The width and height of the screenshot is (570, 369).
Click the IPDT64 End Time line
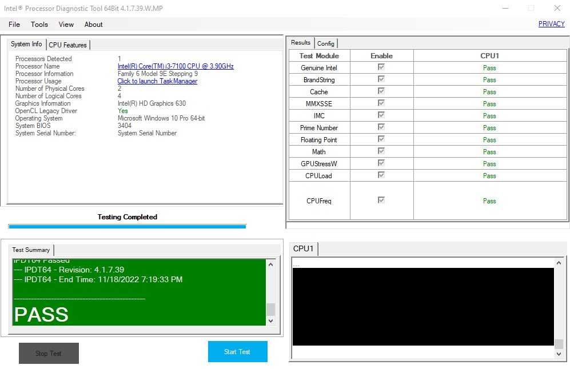coord(98,279)
